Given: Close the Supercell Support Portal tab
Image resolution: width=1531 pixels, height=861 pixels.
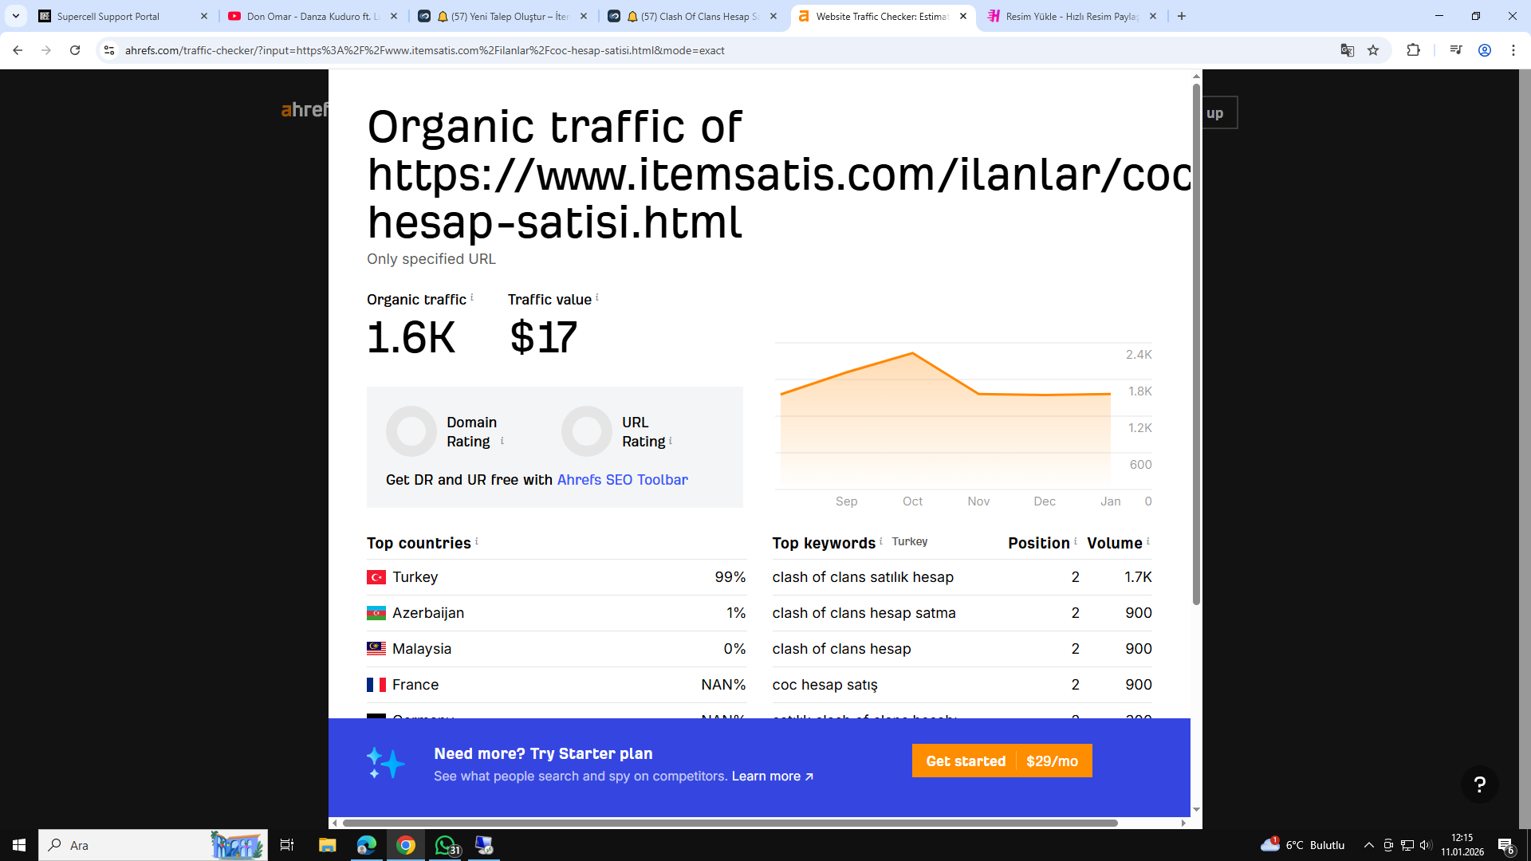Looking at the screenshot, I should click(x=204, y=16).
